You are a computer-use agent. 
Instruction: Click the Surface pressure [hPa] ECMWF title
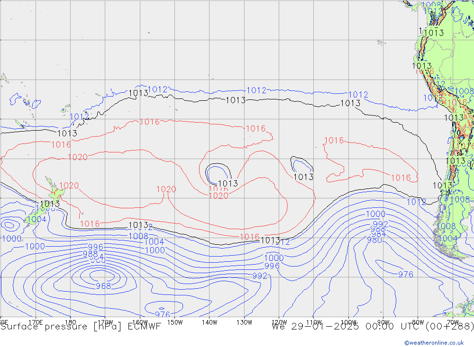(81, 326)
